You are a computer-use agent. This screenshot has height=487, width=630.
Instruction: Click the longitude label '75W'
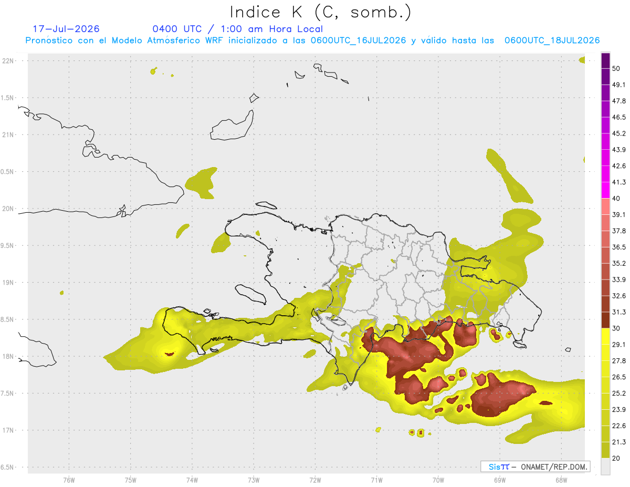click(130, 480)
